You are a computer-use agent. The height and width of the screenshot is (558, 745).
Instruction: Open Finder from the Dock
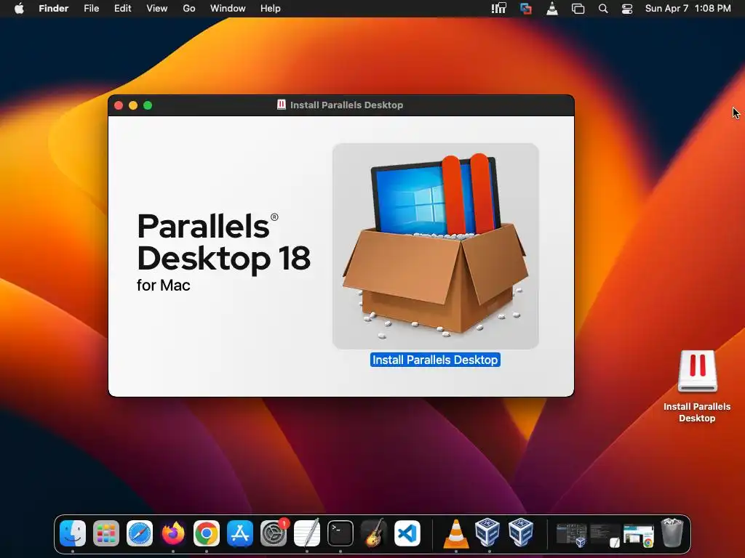click(x=73, y=533)
